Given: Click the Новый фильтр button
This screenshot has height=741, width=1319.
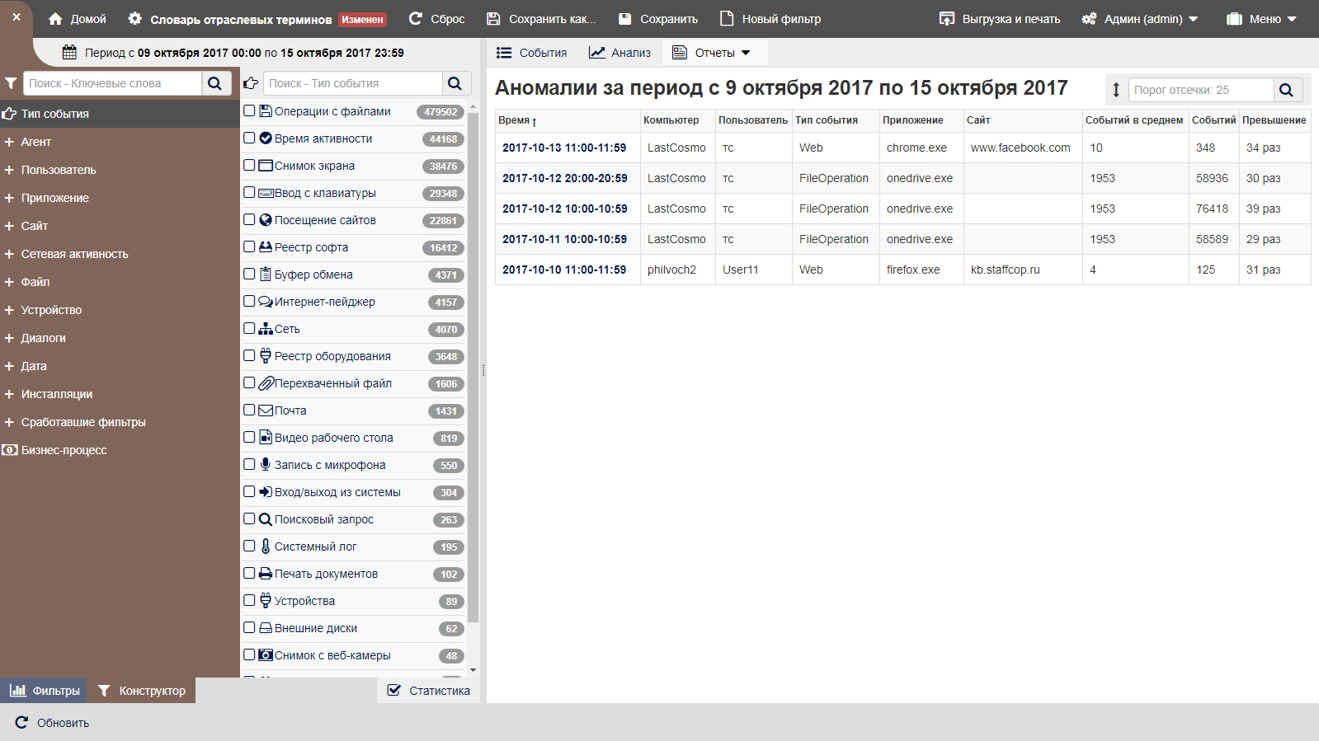Looking at the screenshot, I should point(770,19).
